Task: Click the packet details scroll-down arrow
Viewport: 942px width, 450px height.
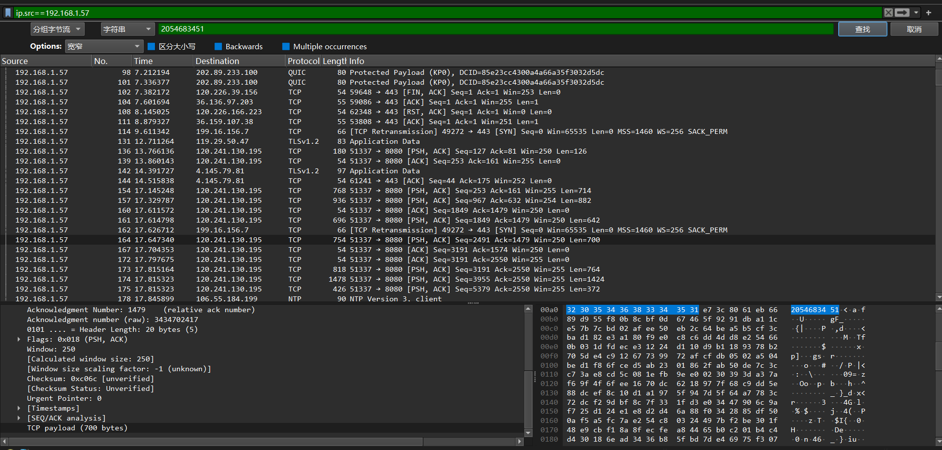Action: pyautogui.click(x=528, y=433)
